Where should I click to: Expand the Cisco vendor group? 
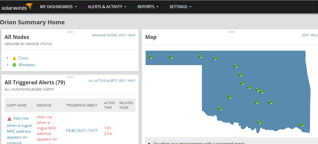[x=8, y=58]
